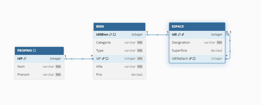
Task: Click the link icon beside IdERattach
Action: (x=190, y=59)
